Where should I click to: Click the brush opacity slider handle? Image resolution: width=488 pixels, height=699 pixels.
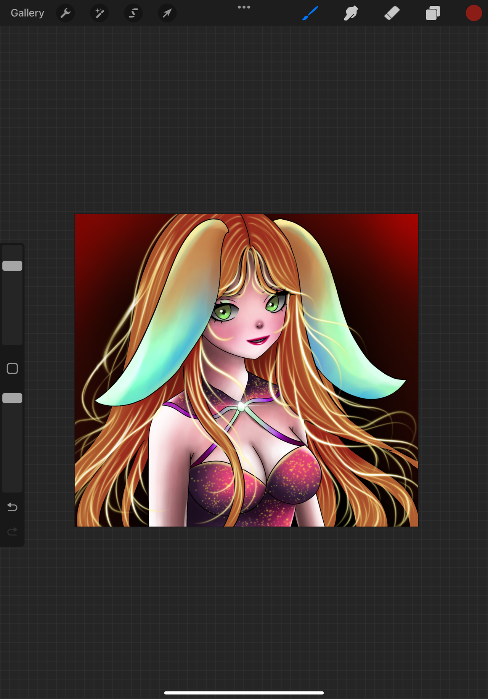click(x=12, y=398)
